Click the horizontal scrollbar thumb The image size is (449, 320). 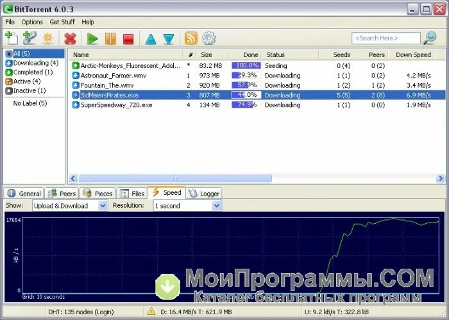pyautogui.click(x=175, y=179)
